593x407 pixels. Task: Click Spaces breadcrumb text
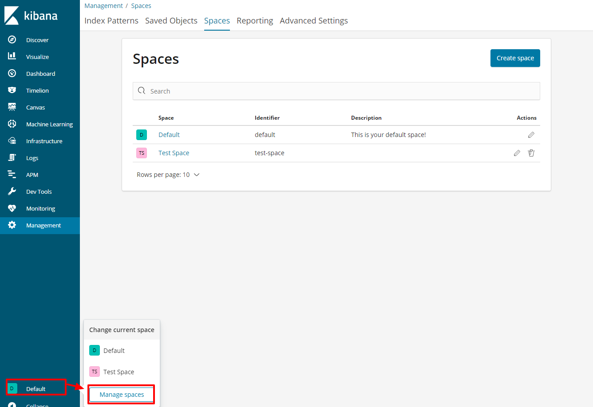click(x=141, y=6)
